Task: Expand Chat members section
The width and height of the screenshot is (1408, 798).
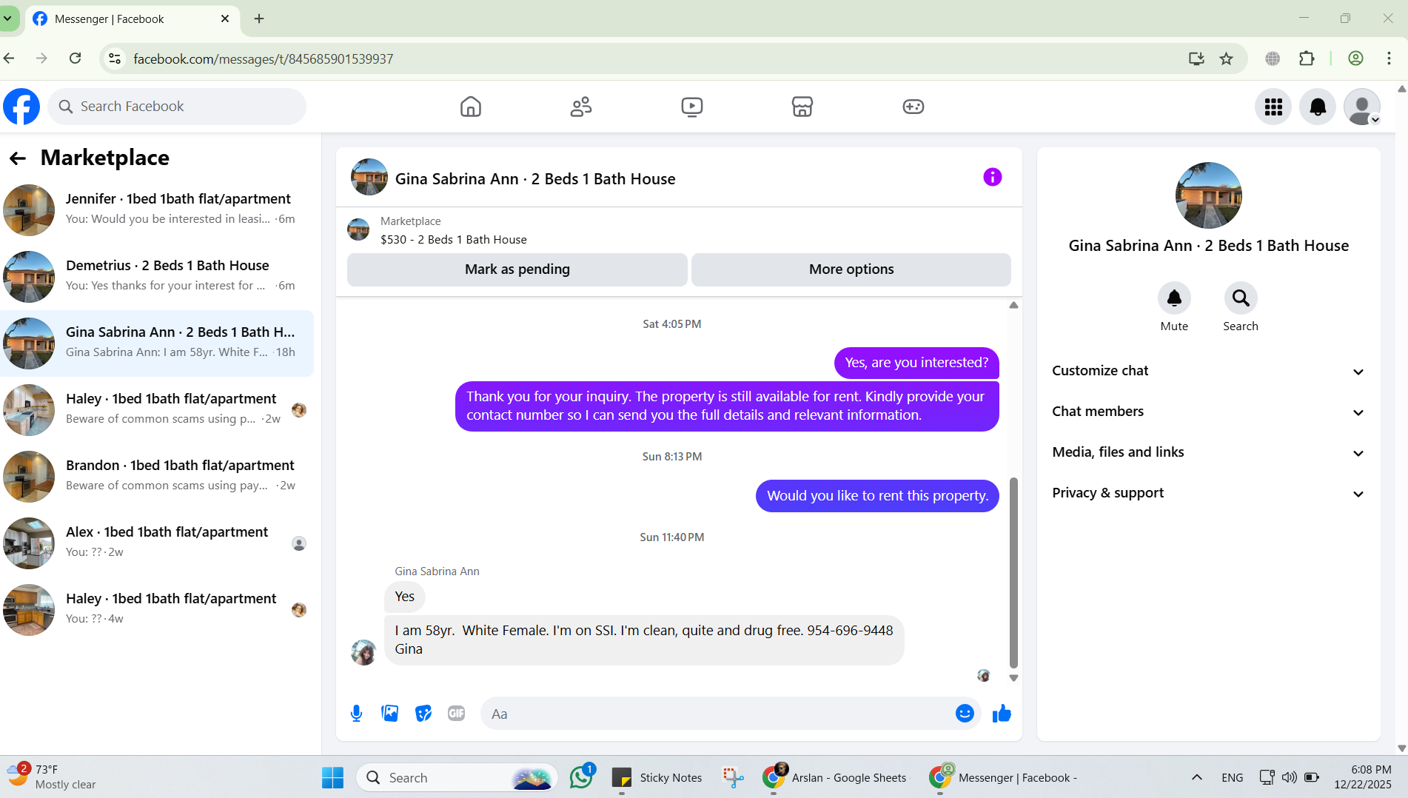Action: click(x=1208, y=412)
